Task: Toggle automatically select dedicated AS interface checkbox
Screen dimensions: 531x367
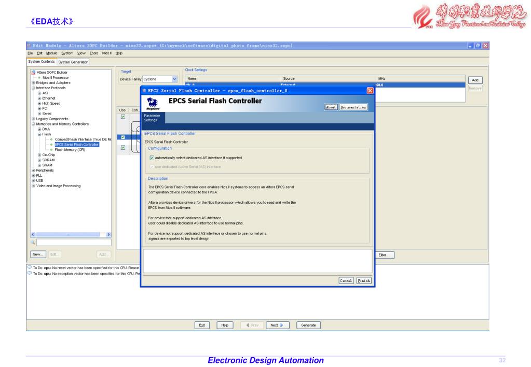Action: click(152, 158)
